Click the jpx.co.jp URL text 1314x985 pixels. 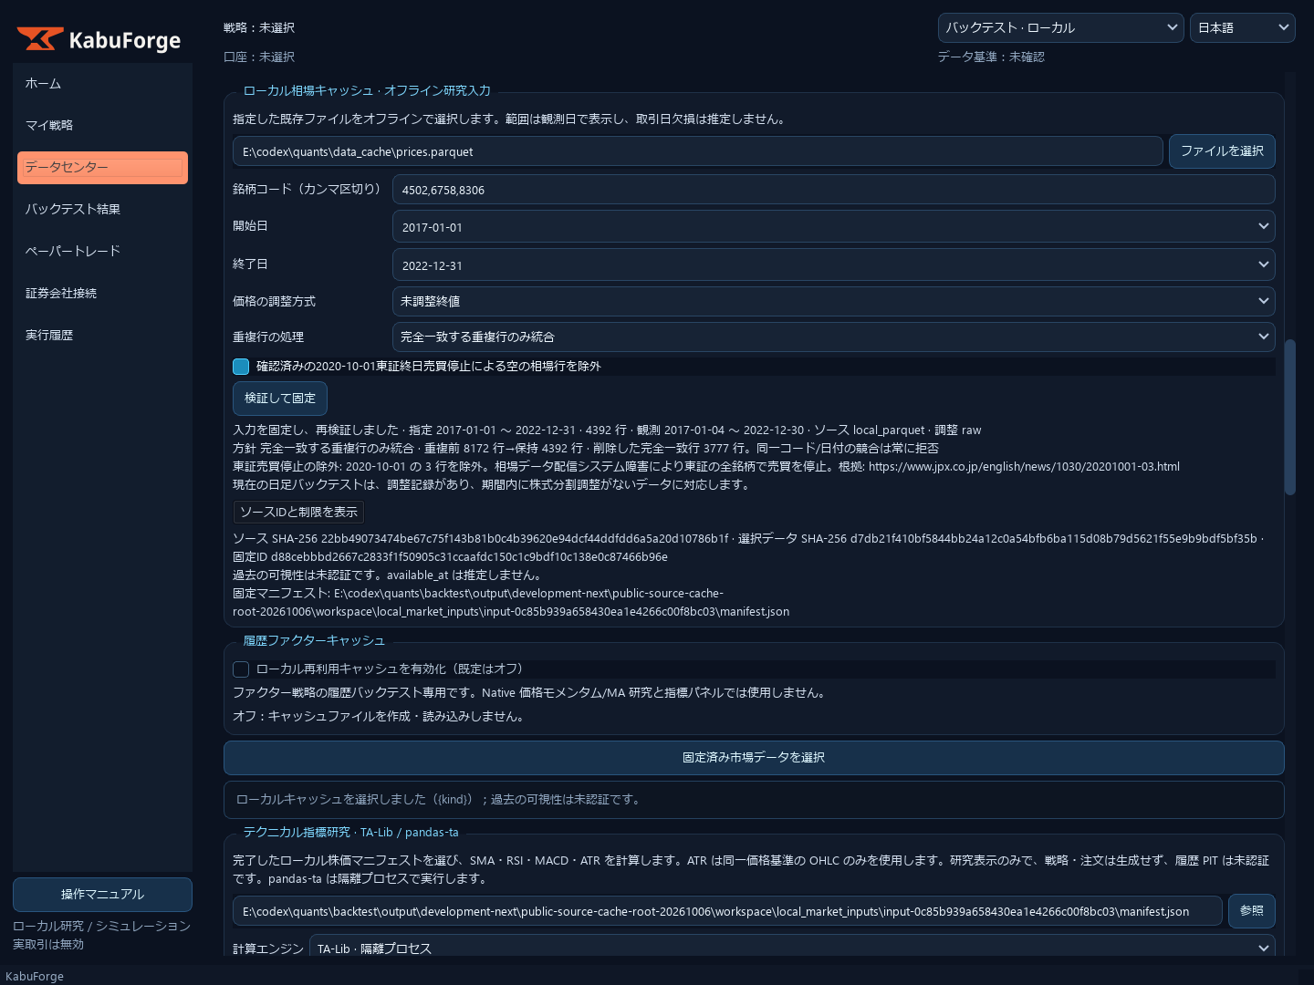coord(1024,467)
